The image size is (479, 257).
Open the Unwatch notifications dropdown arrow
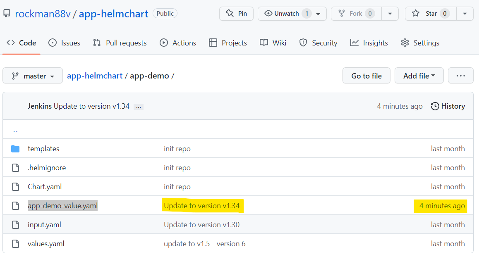tap(318, 14)
